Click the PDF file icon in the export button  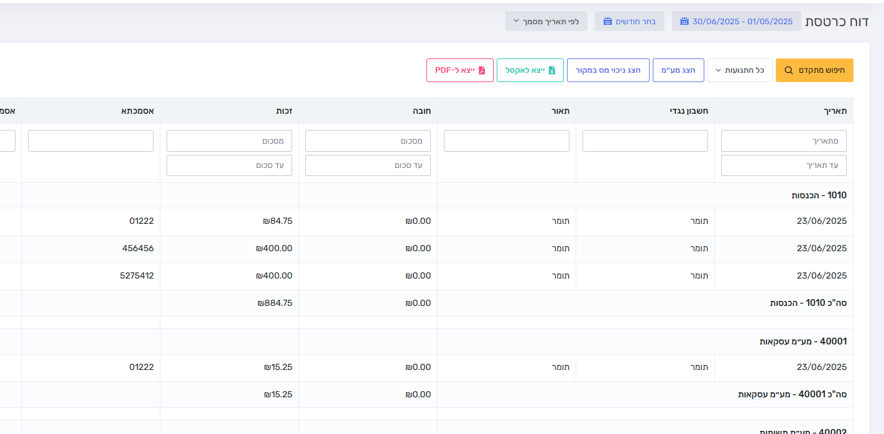point(482,70)
